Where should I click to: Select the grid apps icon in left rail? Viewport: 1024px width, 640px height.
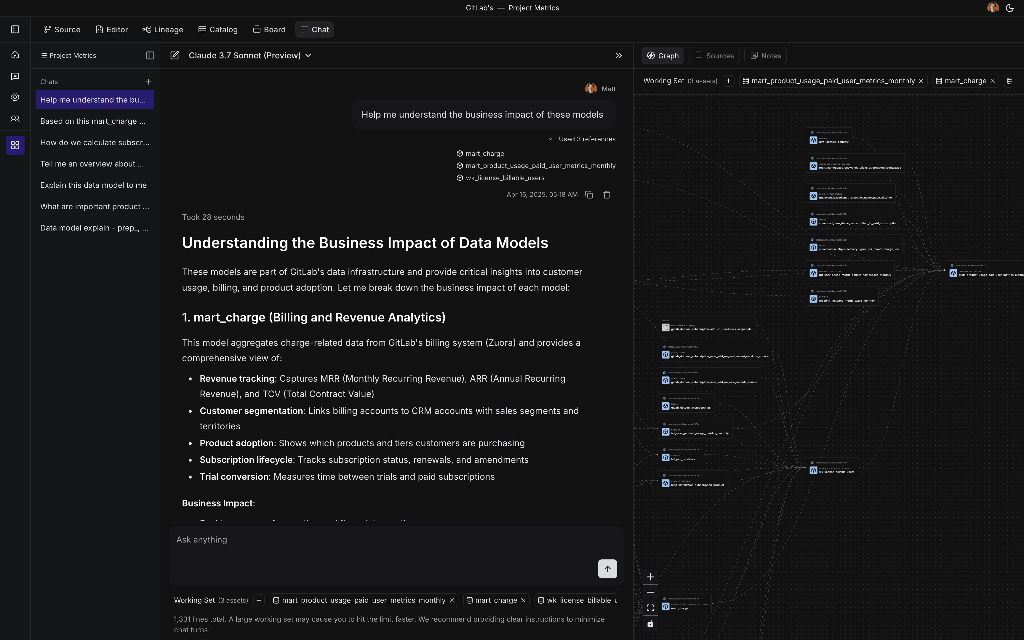[15, 145]
